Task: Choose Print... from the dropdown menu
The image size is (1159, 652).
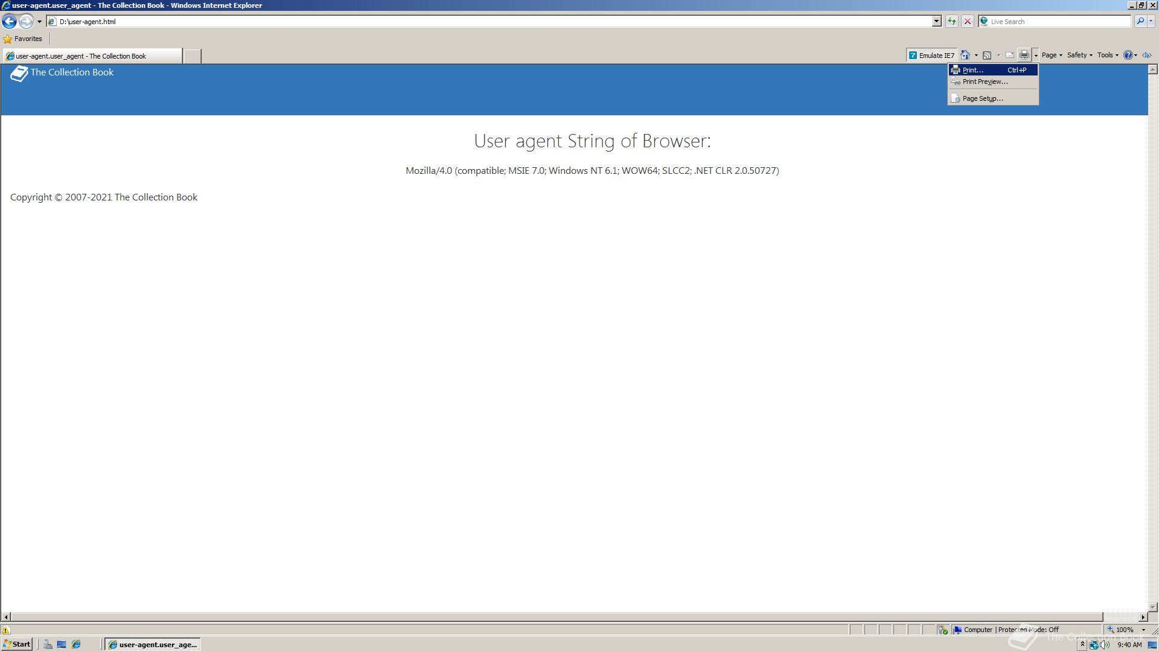Action: (x=993, y=70)
